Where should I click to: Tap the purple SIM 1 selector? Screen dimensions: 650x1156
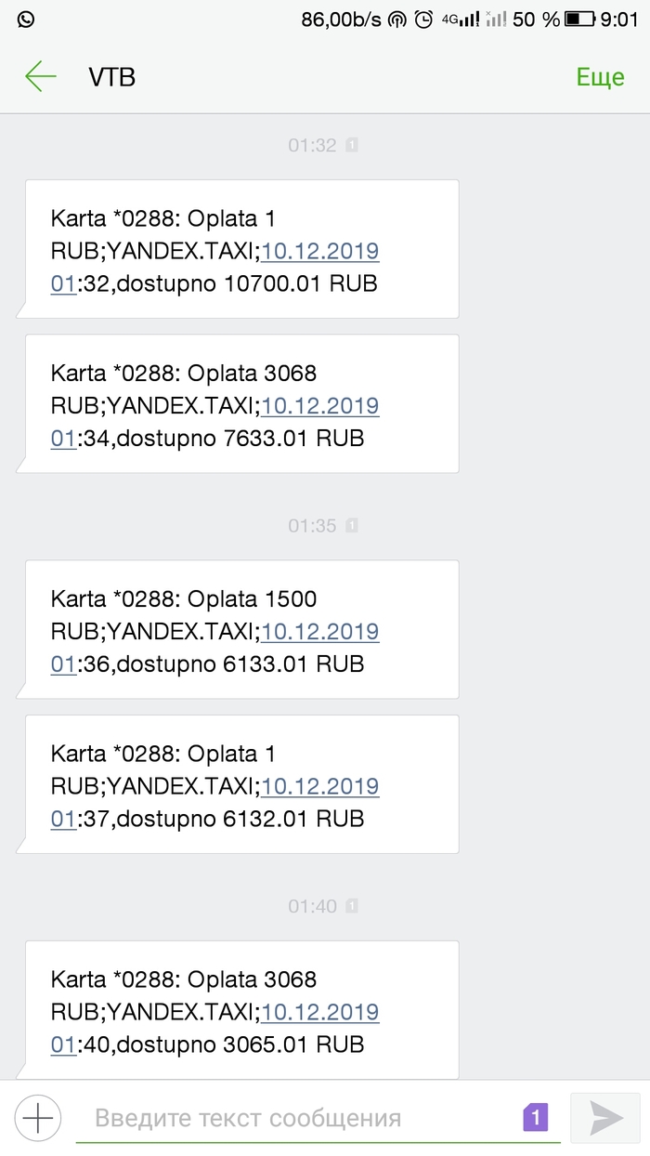pyautogui.click(x=537, y=1117)
